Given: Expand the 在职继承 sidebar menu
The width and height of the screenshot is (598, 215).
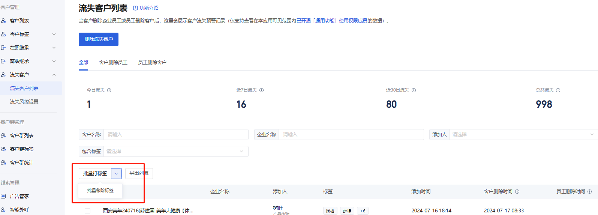Looking at the screenshot, I should 54,48.
